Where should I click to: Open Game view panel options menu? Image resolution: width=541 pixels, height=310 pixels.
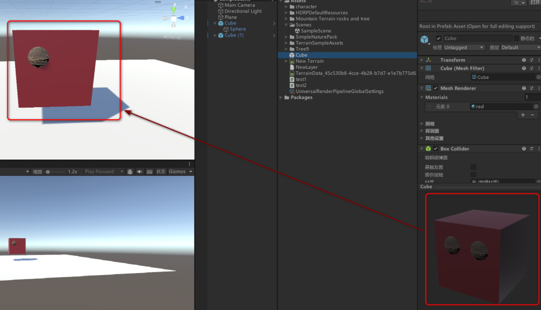click(189, 164)
